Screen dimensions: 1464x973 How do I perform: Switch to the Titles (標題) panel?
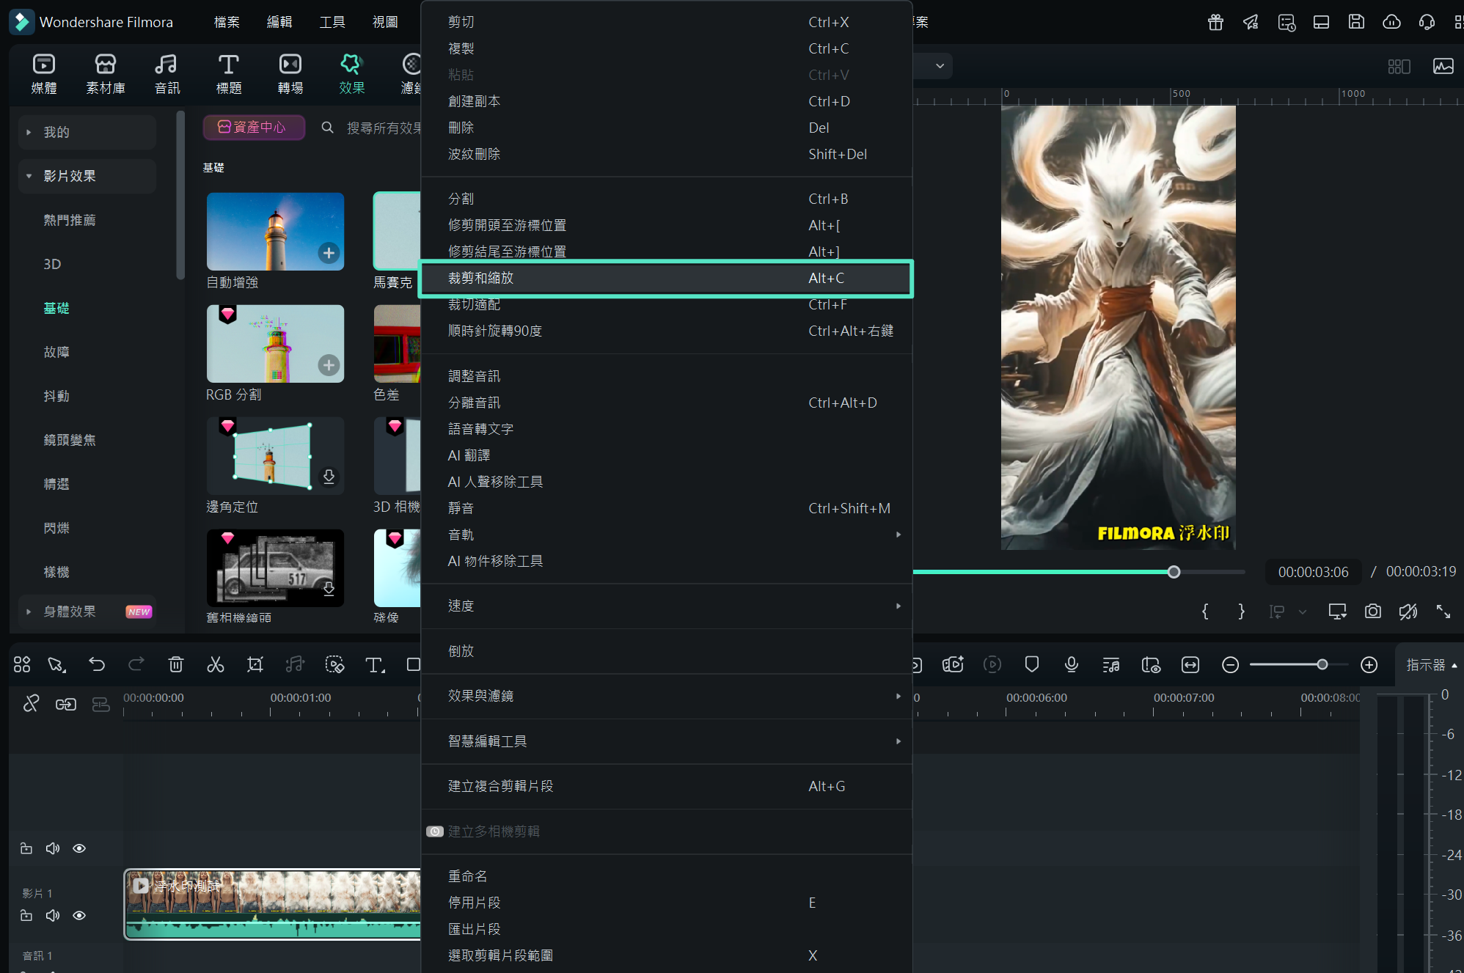(x=228, y=73)
